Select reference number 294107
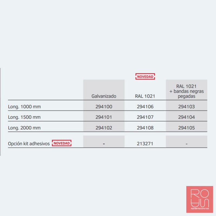Image resolution: width=216 pixels, height=216 pixels. (145, 117)
